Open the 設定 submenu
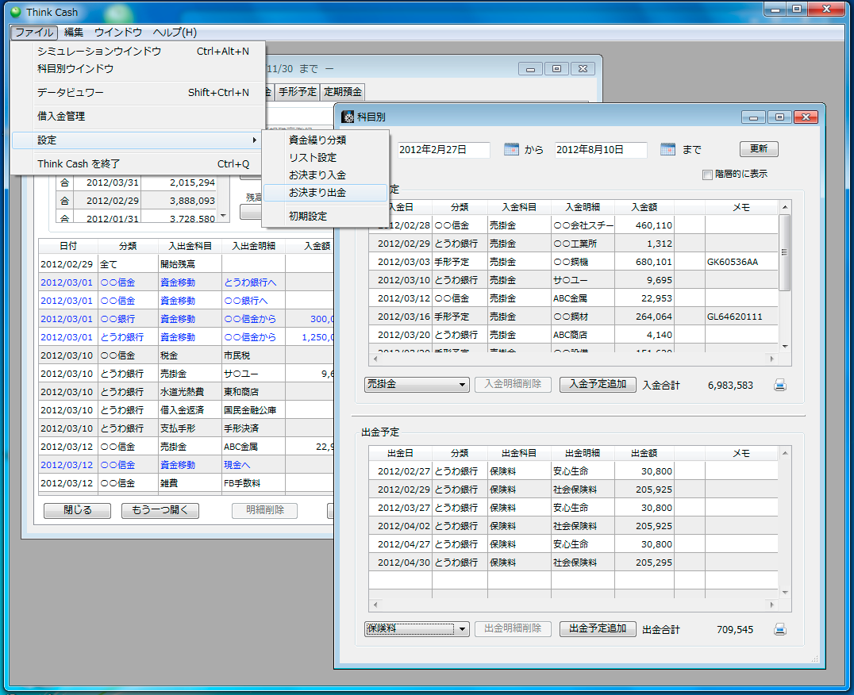Image resolution: width=854 pixels, height=695 pixels. [x=137, y=140]
